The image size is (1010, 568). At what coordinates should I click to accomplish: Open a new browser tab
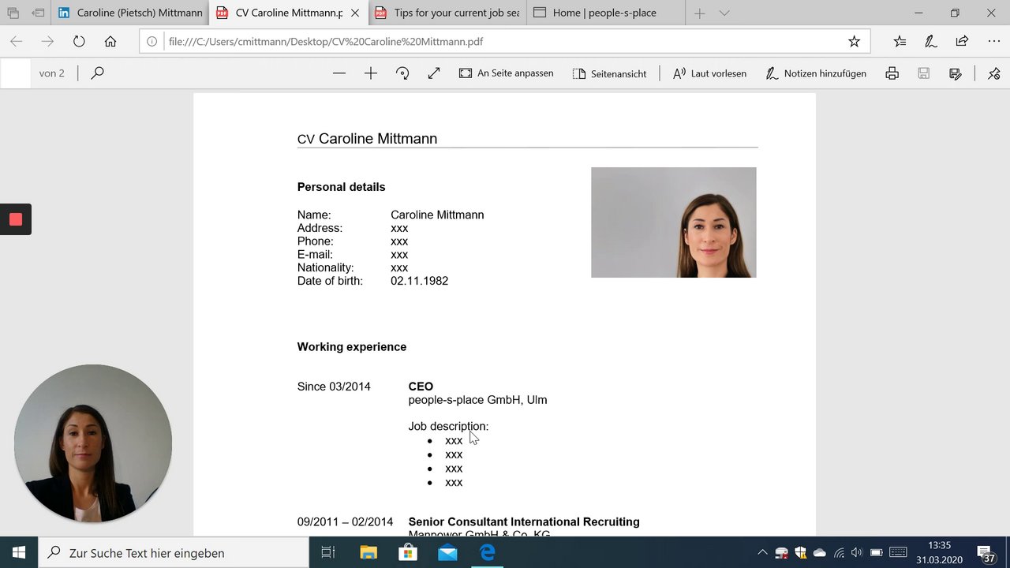699,13
